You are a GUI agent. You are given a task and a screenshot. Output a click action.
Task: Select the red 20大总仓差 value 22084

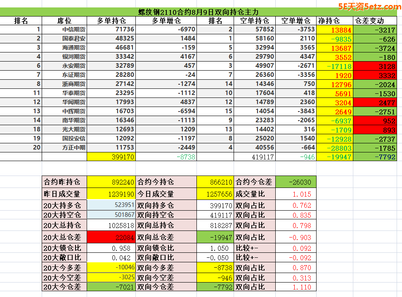(111, 237)
